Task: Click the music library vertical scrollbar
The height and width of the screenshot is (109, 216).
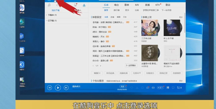Action: pyautogui.click(x=185, y=23)
